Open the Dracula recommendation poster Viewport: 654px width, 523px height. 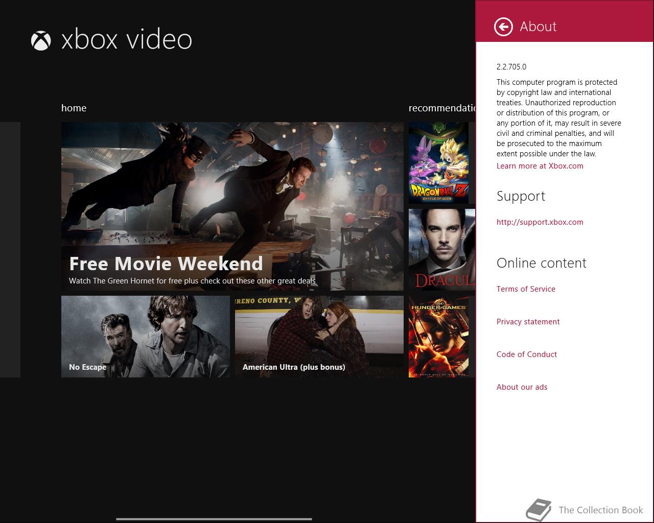pyautogui.click(x=442, y=250)
